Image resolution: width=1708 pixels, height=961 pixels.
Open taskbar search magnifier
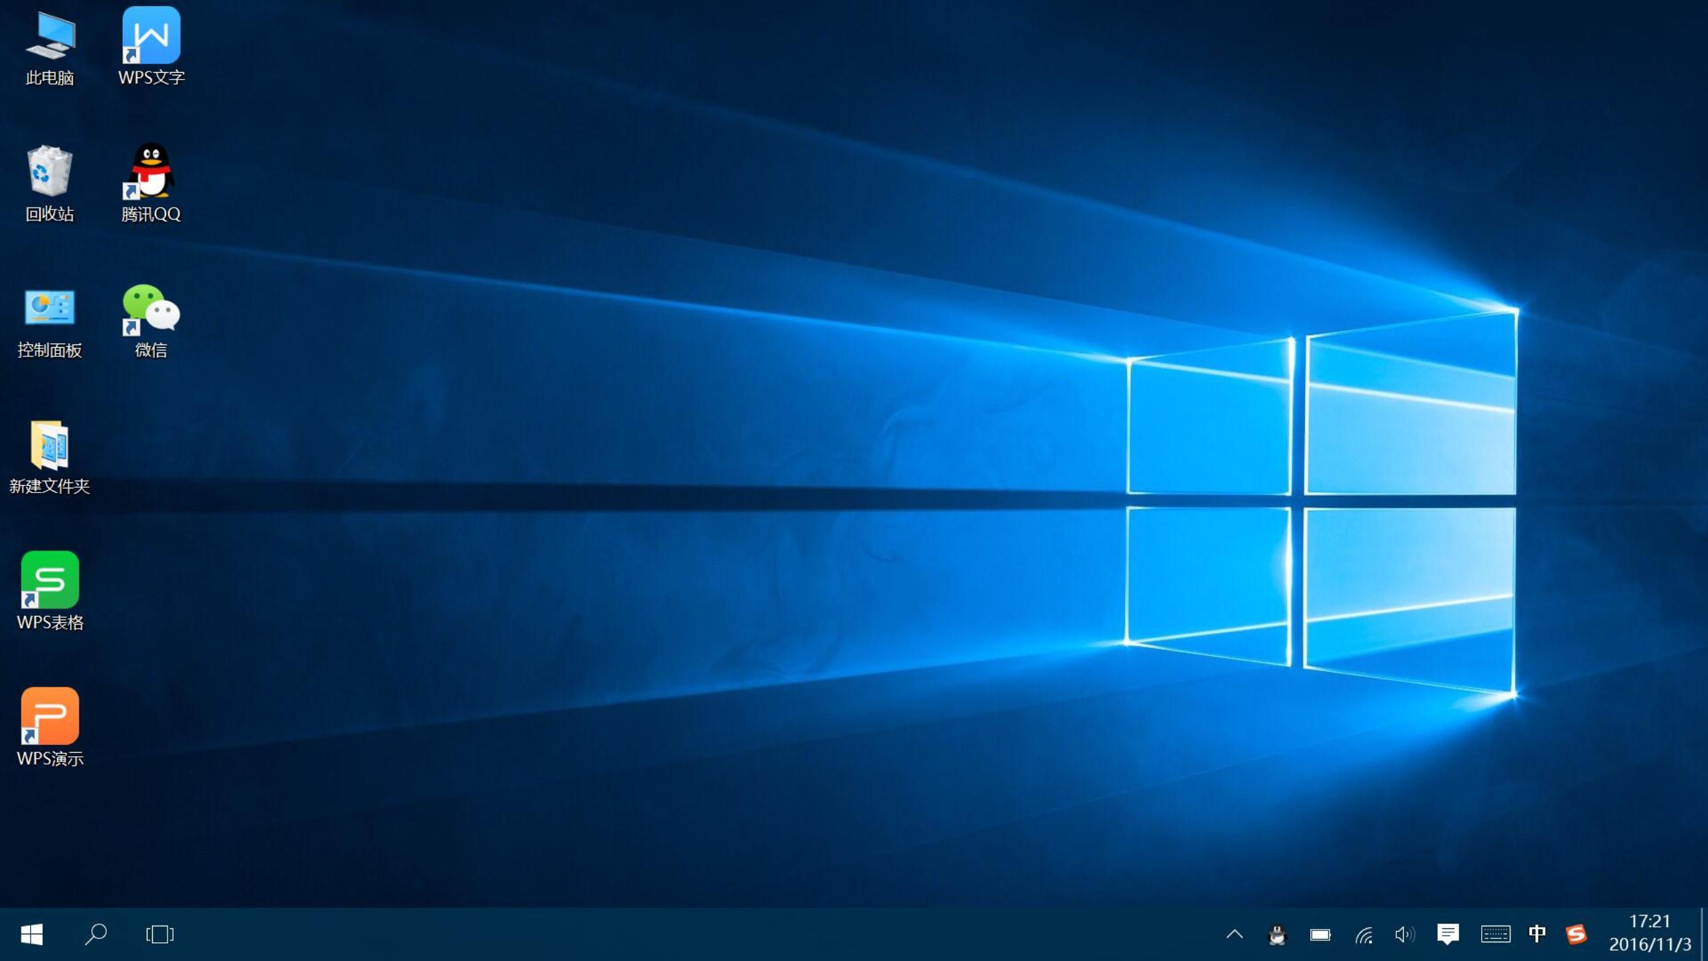(95, 934)
